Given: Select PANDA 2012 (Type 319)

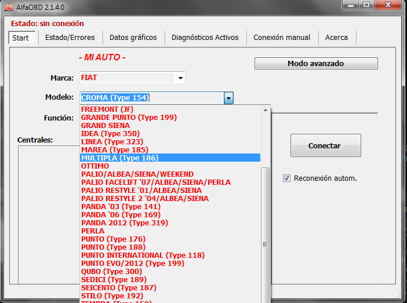Looking at the screenshot, I should [170, 222].
